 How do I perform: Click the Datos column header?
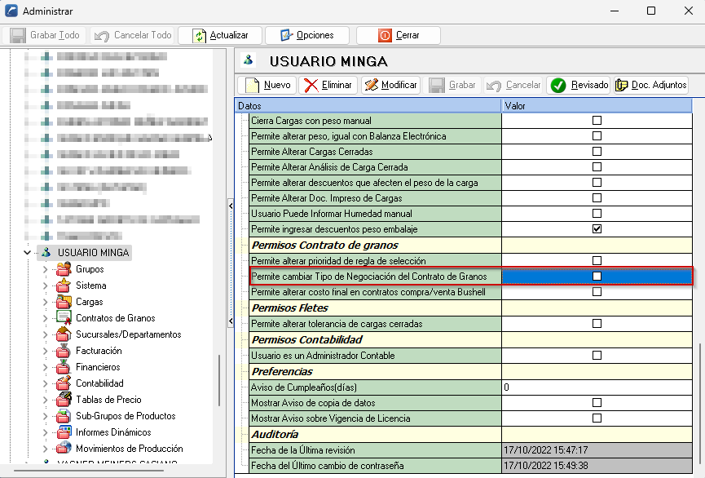point(368,106)
